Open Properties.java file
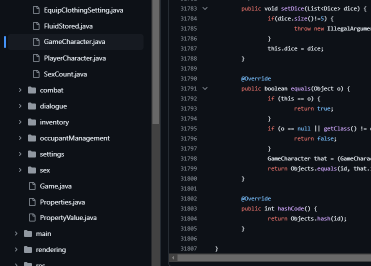Image resolution: width=371 pixels, height=266 pixels. (x=62, y=202)
